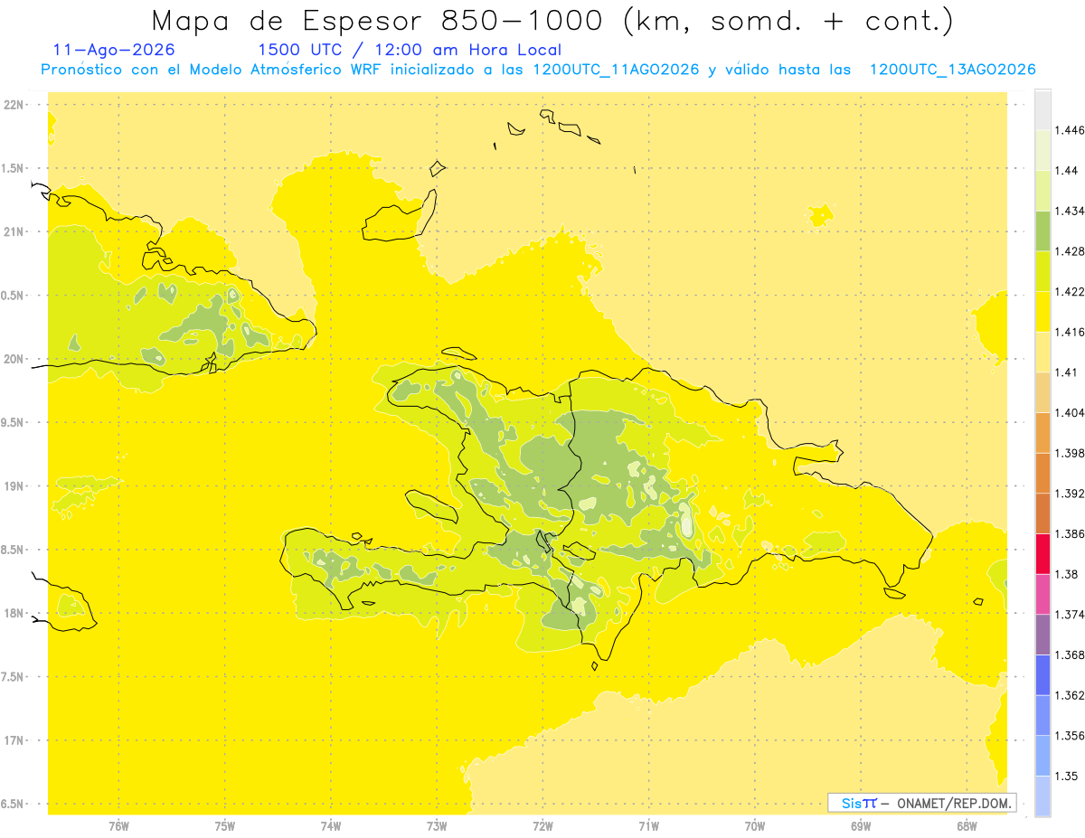Click the 21N latitude label
Viewport: 1085px width, 838px height.
[14, 231]
